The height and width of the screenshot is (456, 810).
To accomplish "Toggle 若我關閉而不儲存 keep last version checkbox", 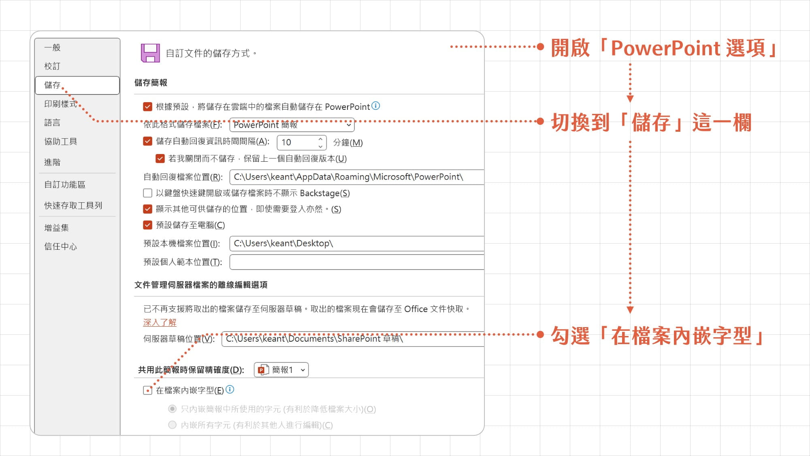I will pos(160,158).
